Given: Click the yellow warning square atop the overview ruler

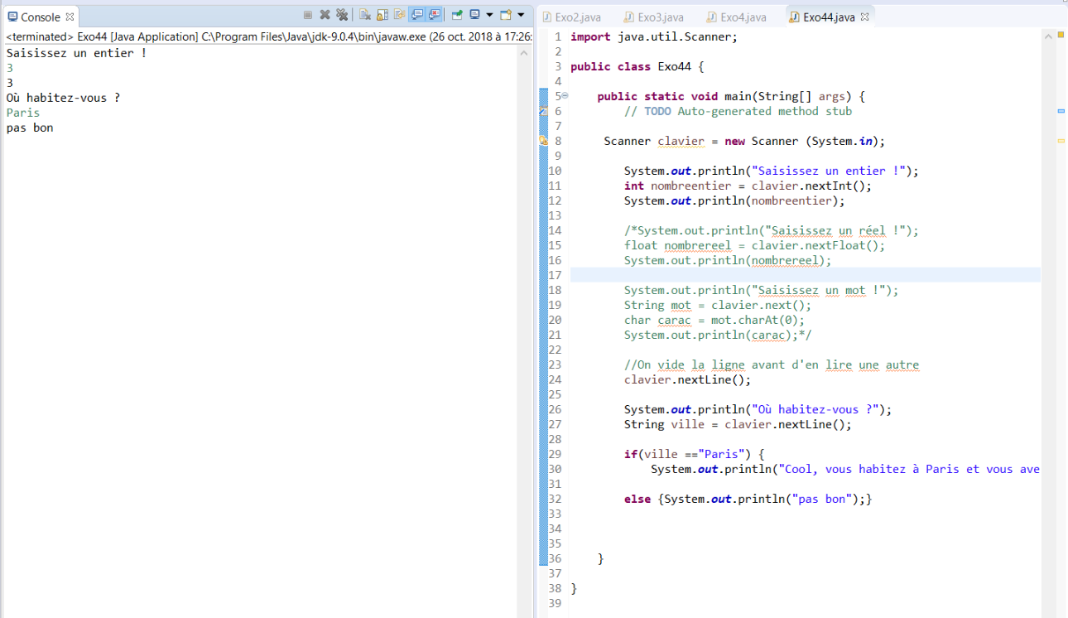Looking at the screenshot, I should [1061, 36].
